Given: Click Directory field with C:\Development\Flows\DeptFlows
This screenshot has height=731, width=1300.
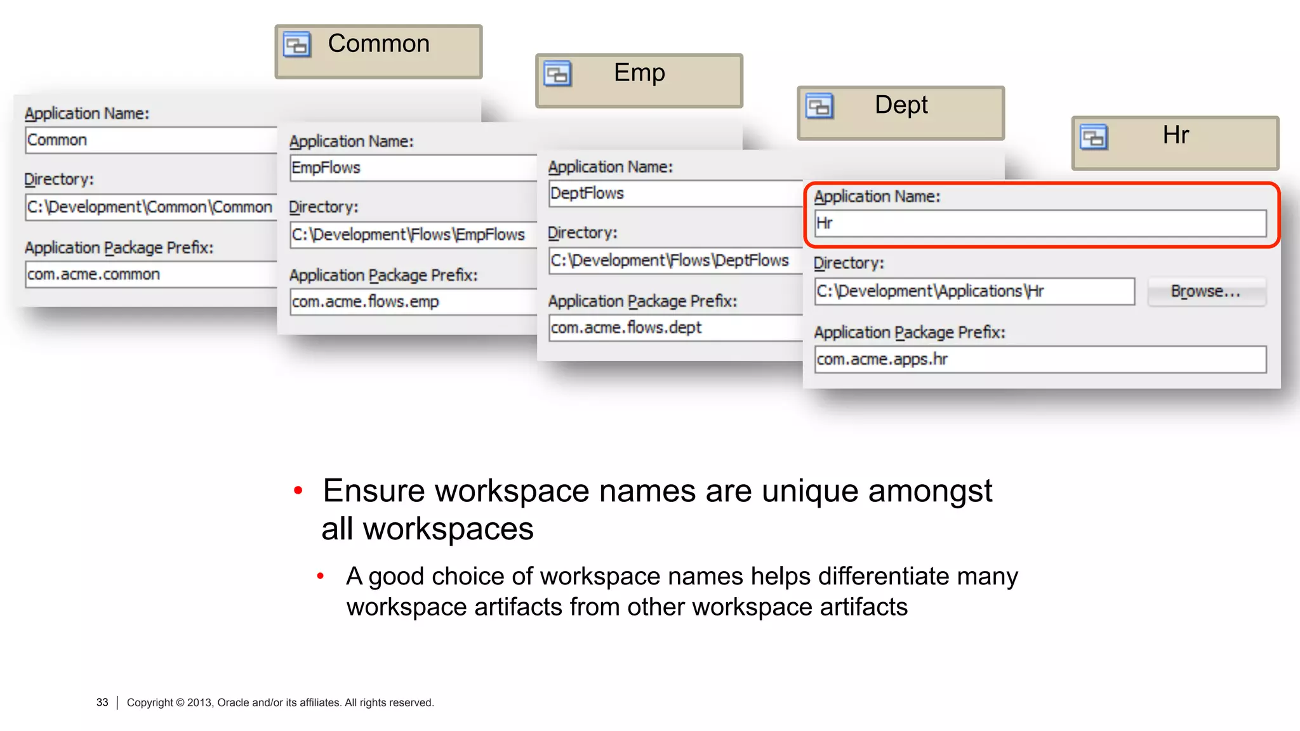Looking at the screenshot, I should pos(676,261).
